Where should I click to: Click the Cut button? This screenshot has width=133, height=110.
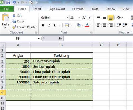(x=17, y=16)
